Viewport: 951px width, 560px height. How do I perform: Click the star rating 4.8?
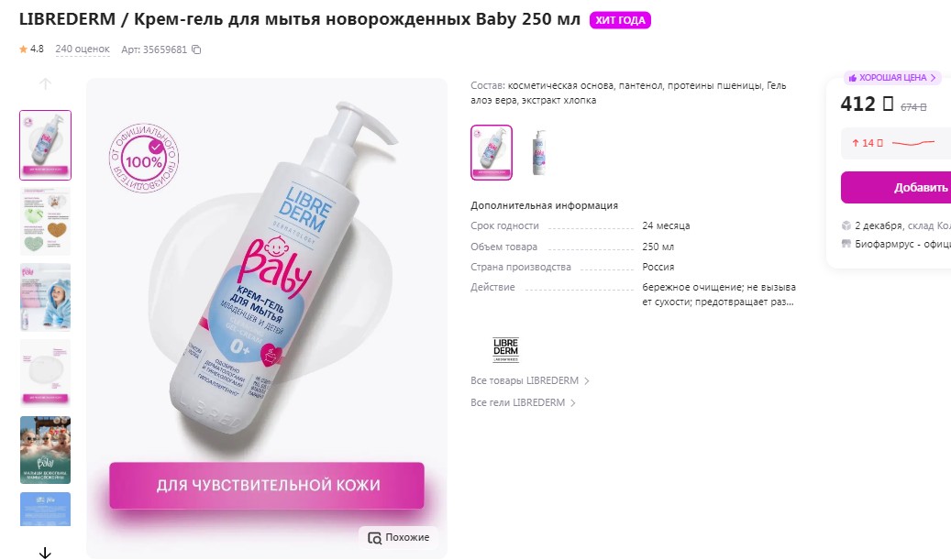pos(31,49)
